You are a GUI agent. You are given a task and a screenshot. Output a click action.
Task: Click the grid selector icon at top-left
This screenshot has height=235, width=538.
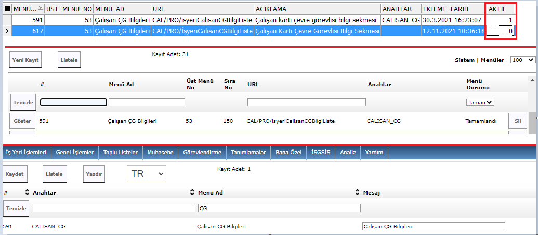tap(7, 9)
